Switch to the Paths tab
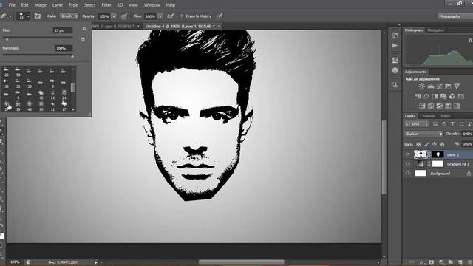The image size is (473, 266). tap(446, 116)
